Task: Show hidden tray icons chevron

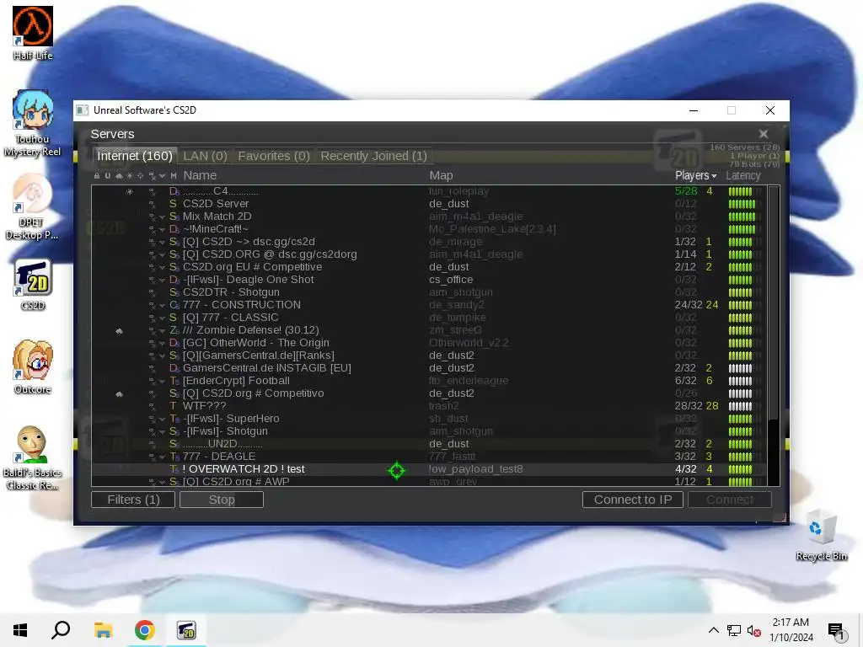Action: click(x=713, y=630)
